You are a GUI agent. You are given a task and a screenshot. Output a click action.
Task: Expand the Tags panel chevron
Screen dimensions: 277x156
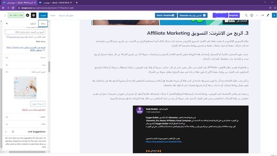pos(7,65)
